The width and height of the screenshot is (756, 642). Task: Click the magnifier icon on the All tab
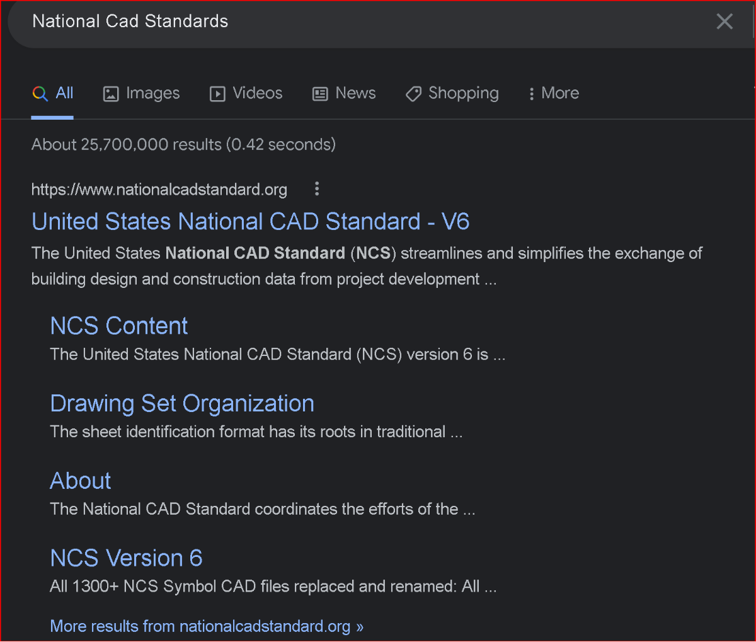(40, 94)
